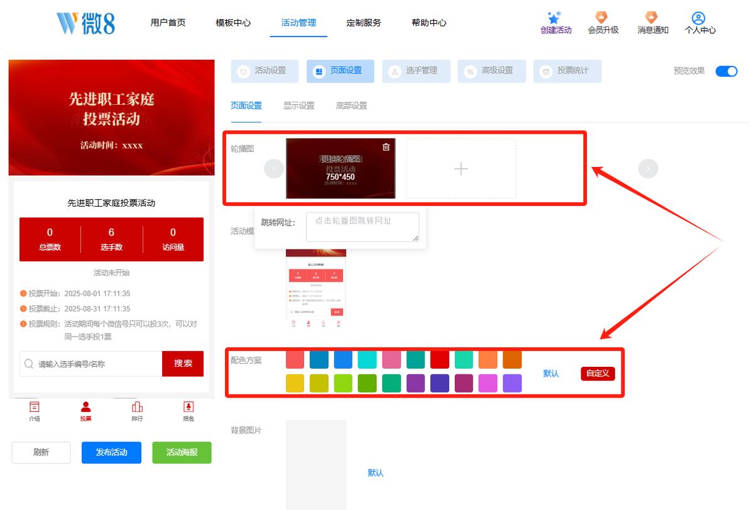Open 定制服务 in the top navigation
The width and height of the screenshot is (754, 510).
click(x=364, y=23)
